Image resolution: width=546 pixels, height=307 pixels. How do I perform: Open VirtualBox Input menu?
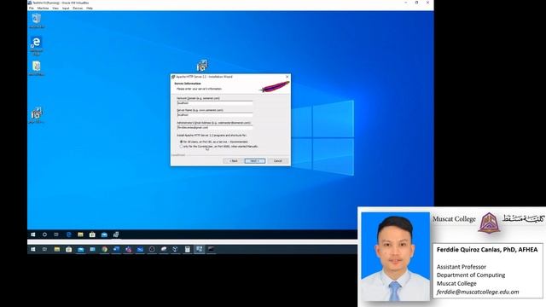pyautogui.click(x=66, y=8)
